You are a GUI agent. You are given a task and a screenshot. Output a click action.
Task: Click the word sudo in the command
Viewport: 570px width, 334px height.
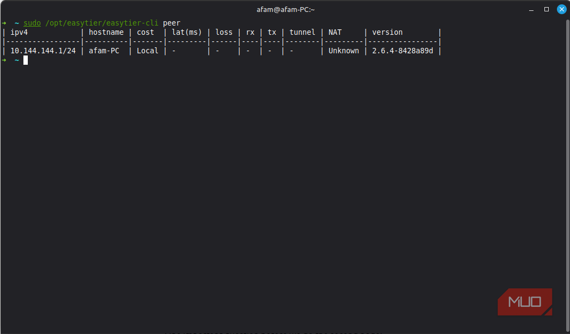pyautogui.click(x=32, y=23)
